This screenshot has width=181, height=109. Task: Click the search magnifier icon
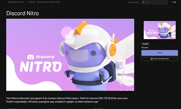click(x=143, y=2)
